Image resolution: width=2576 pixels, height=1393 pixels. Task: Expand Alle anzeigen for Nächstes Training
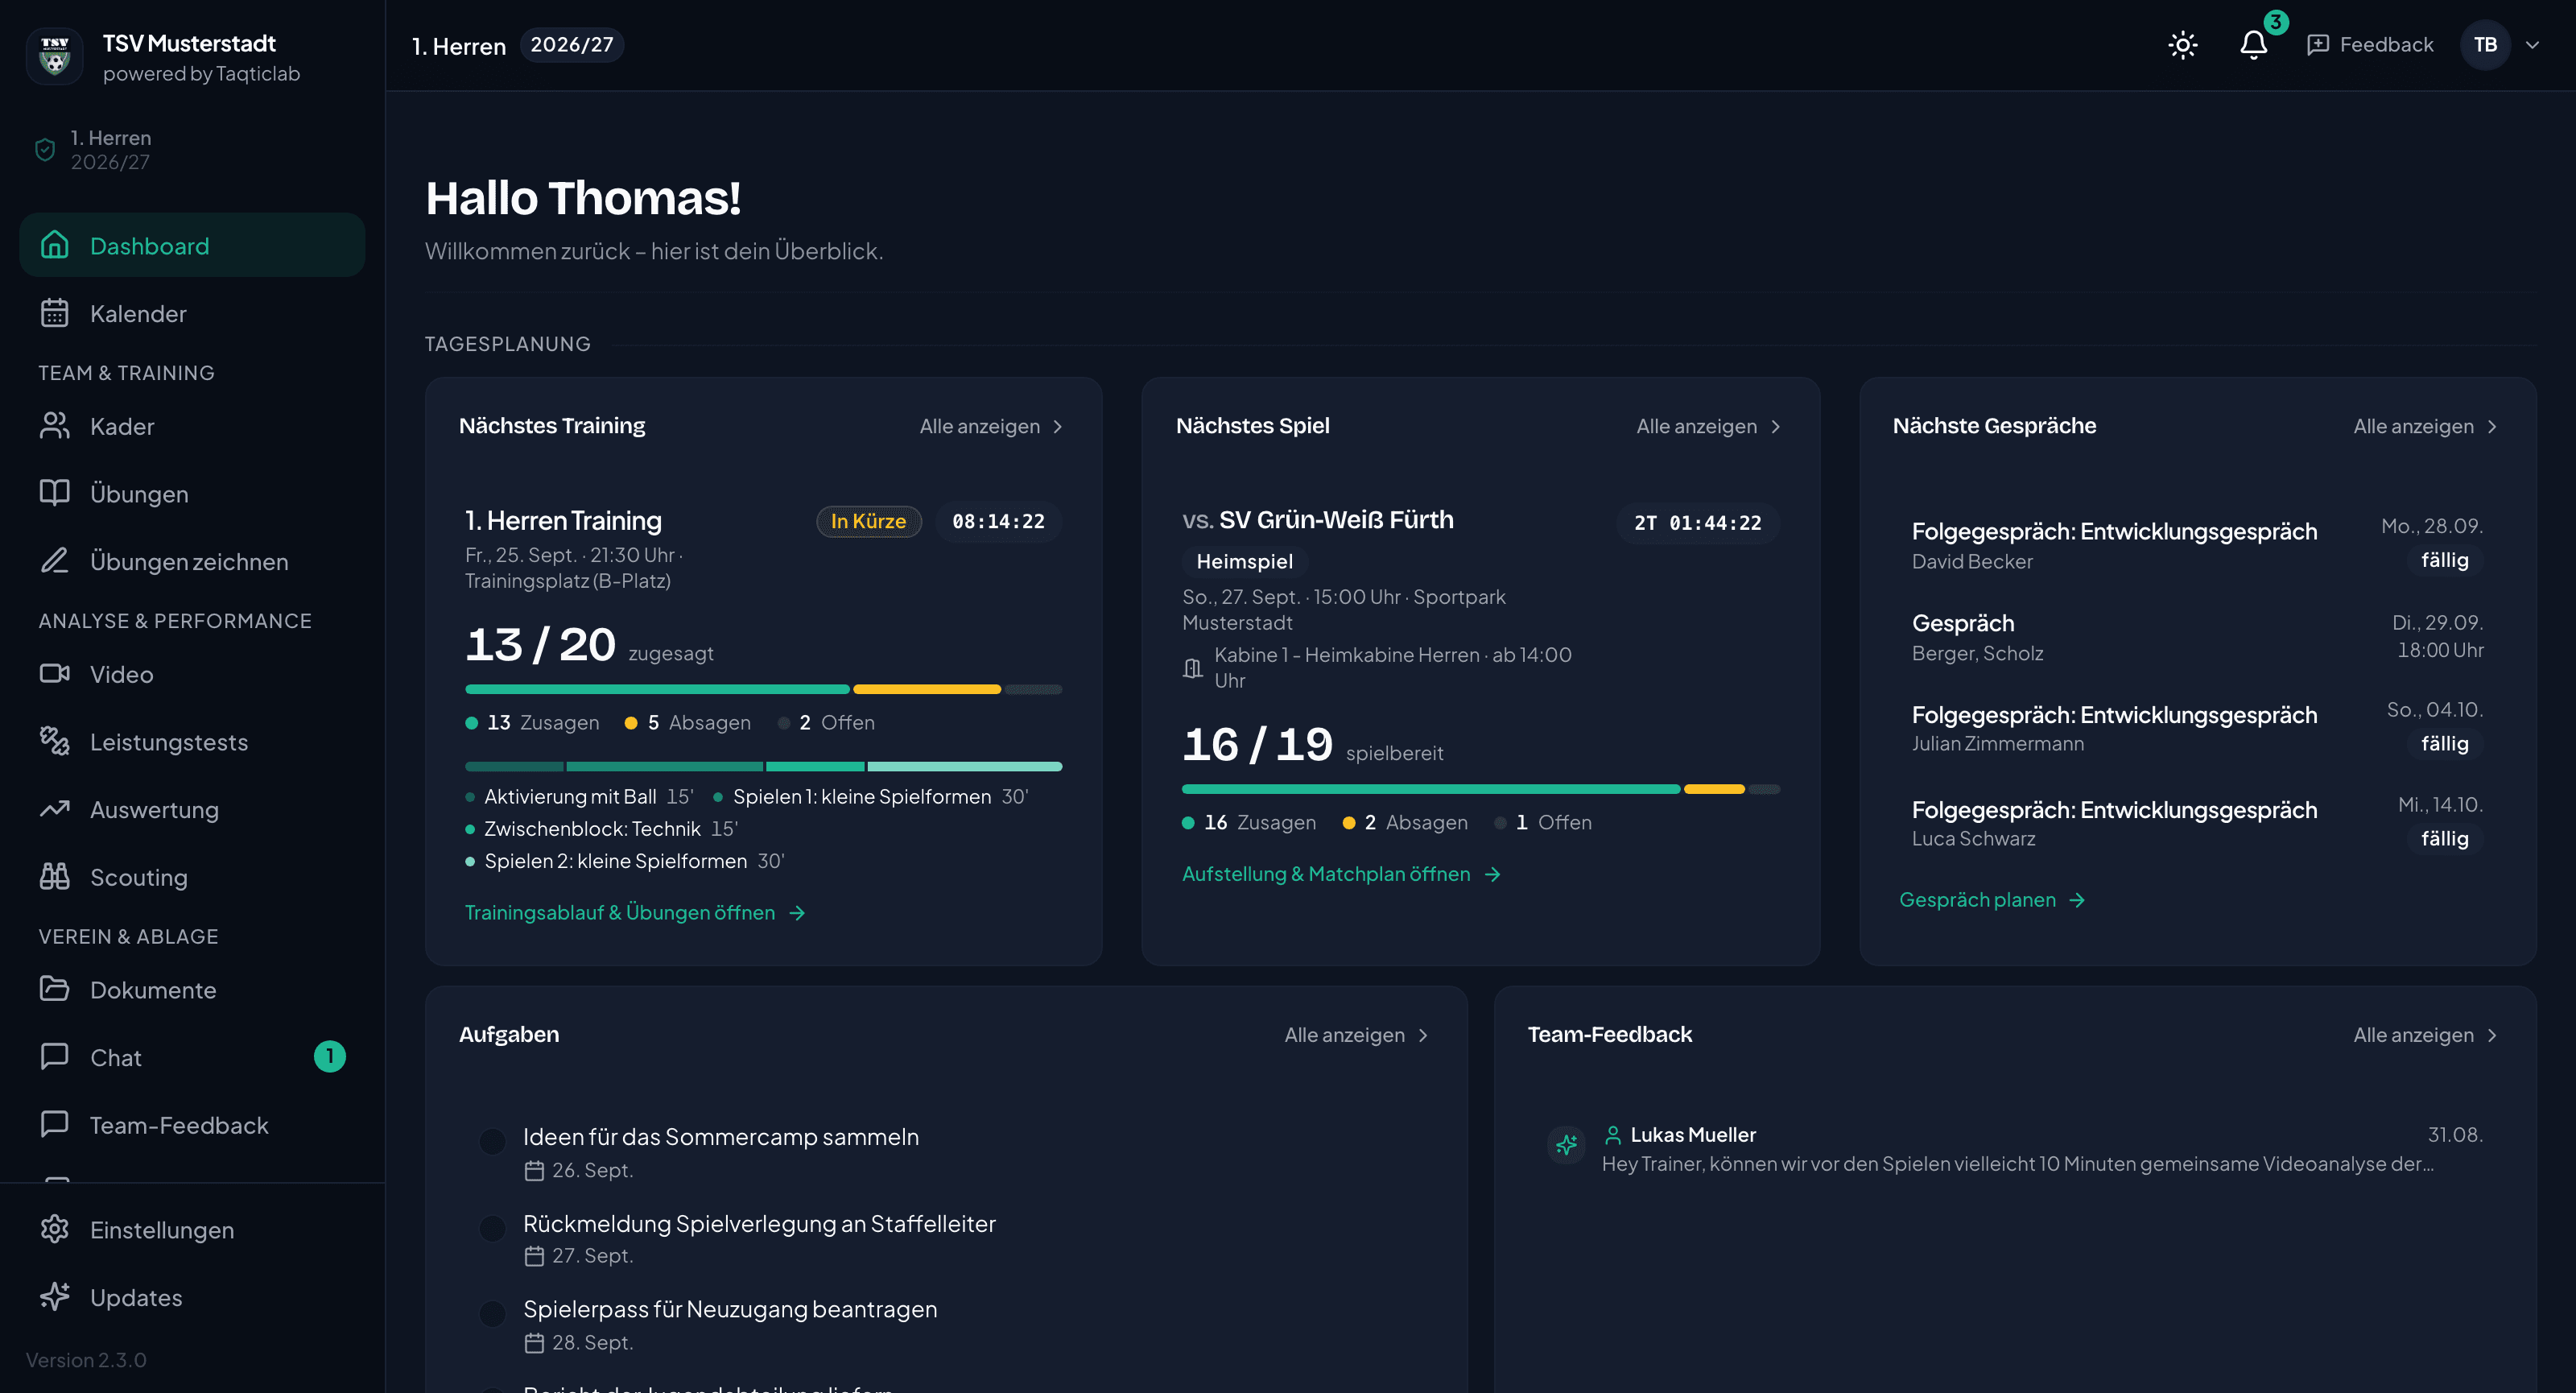pos(991,427)
